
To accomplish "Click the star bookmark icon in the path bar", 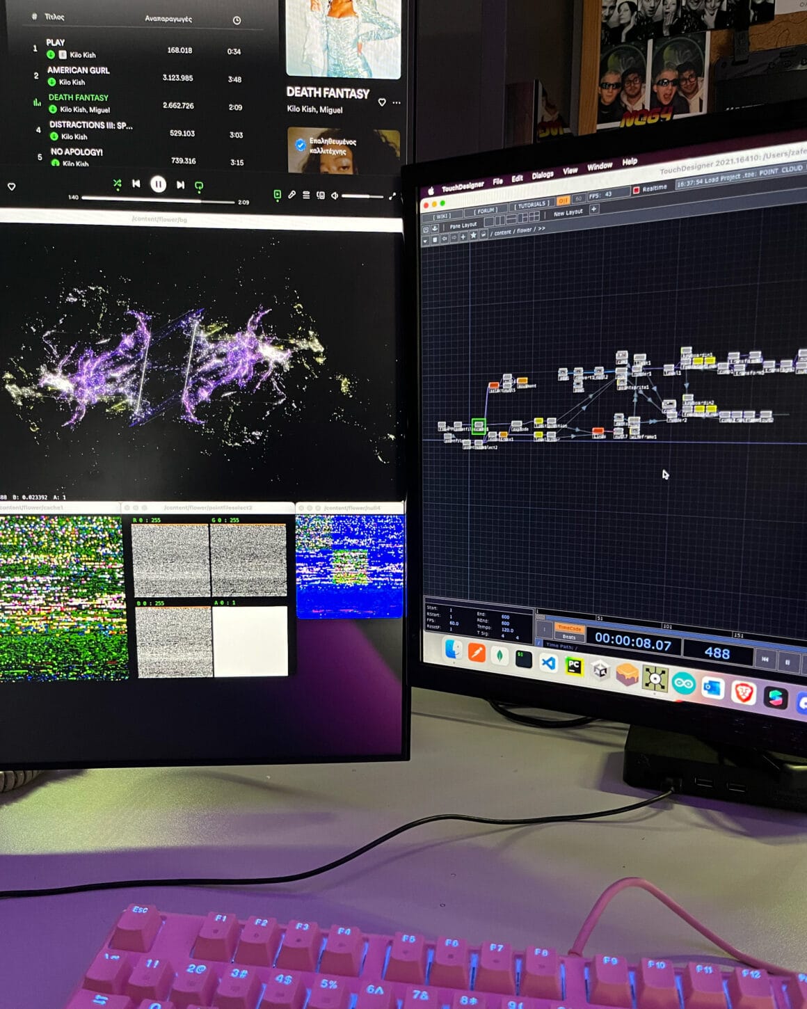I will 474,235.
